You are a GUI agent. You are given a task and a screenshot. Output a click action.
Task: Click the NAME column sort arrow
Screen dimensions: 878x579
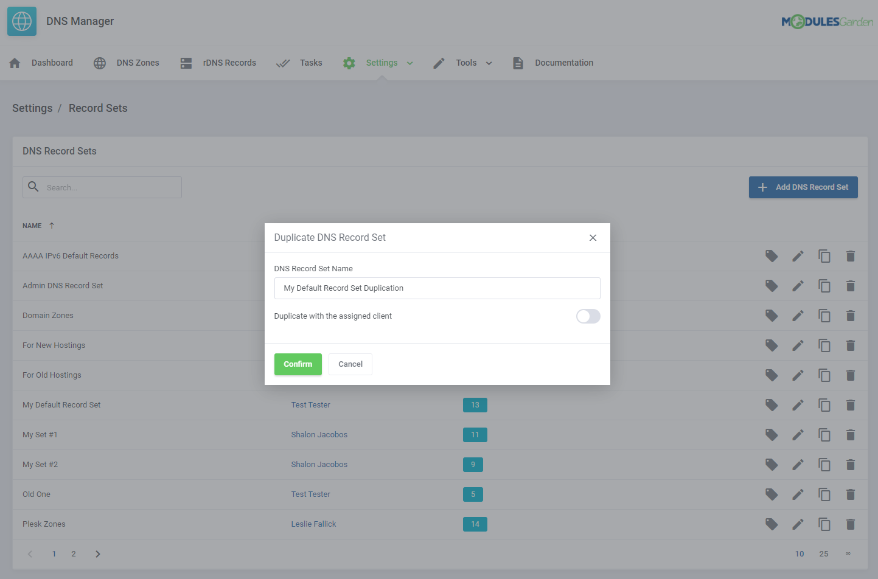52,225
